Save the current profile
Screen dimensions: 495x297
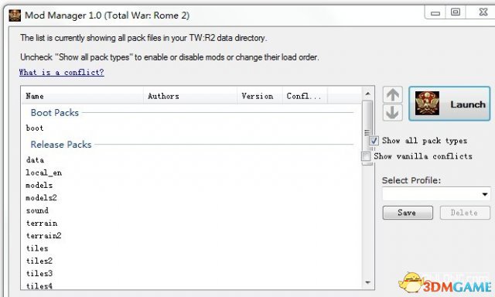click(408, 213)
